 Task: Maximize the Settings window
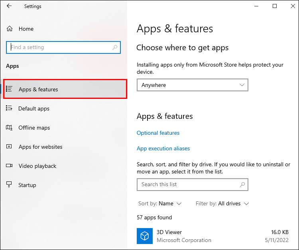click(x=275, y=6)
